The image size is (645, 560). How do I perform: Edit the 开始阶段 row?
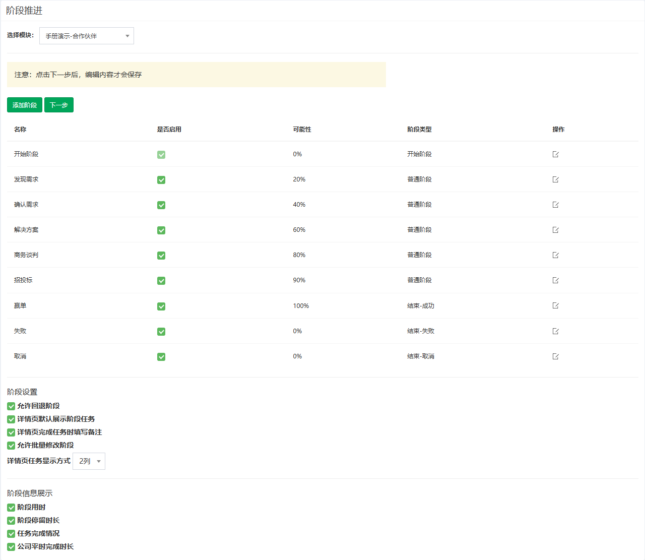555,154
